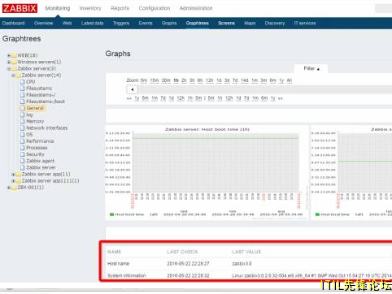This screenshot has width=392, height=294.
Task: Switch to the Screens tab
Action: point(226,24)
